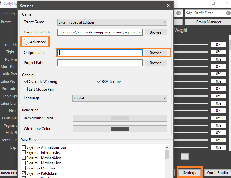231x178 pixels.
Task: Select the Gap slider percent box
Action: (x=218, y=147)
